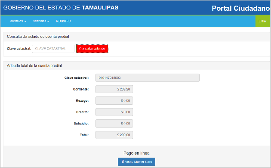The width and height of the screenshot is (271, 168).
Task: Click the Subsidio amount field
Action: pyautogui.click(x=114, y=123)
